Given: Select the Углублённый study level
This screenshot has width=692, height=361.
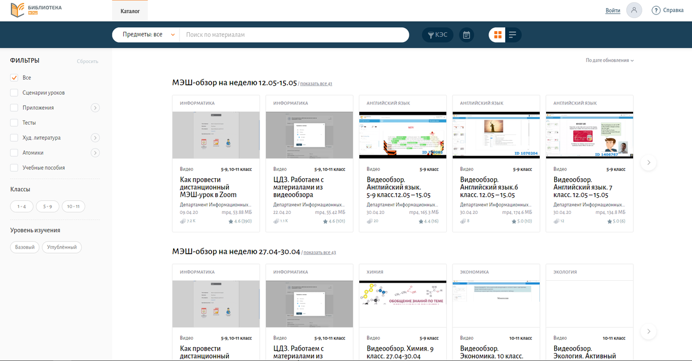Looking at the screenshot, I should 62,247.
